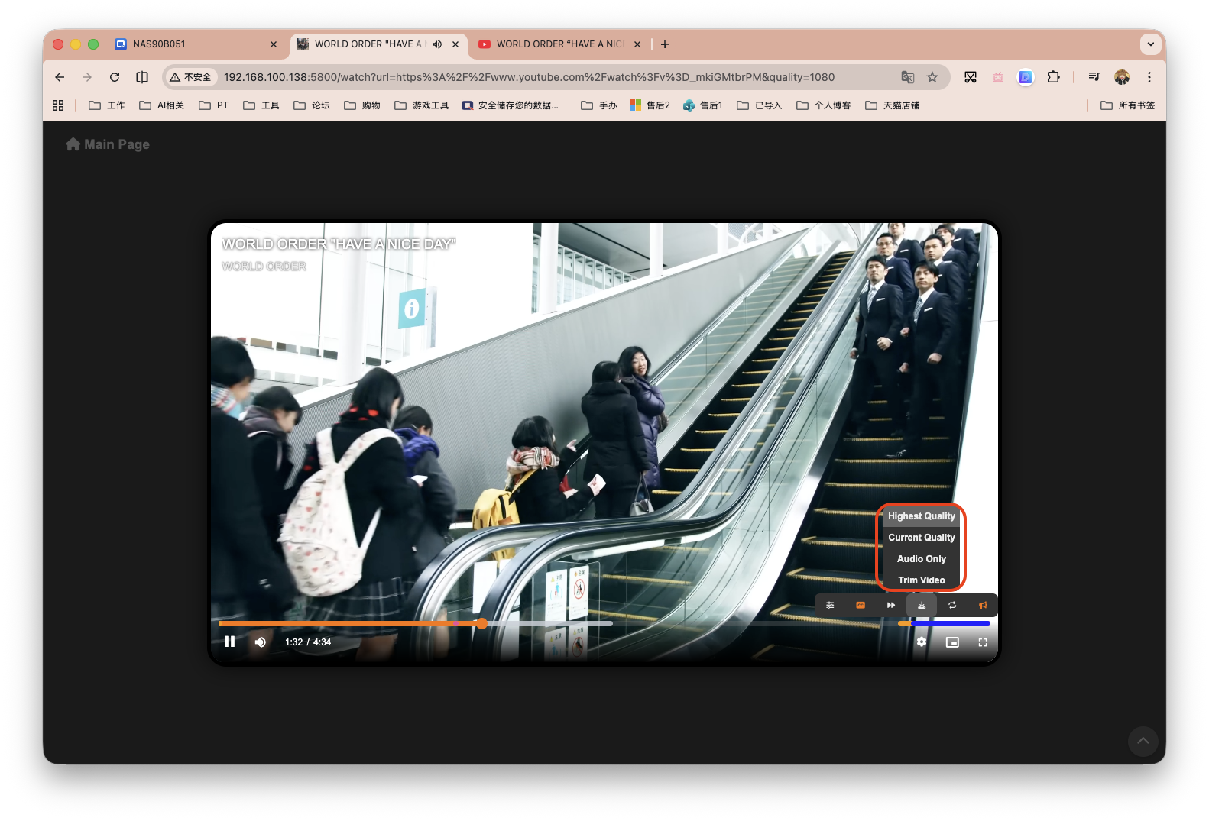Toggle video loop mode

pyautogui.click(x=952, y=605)
